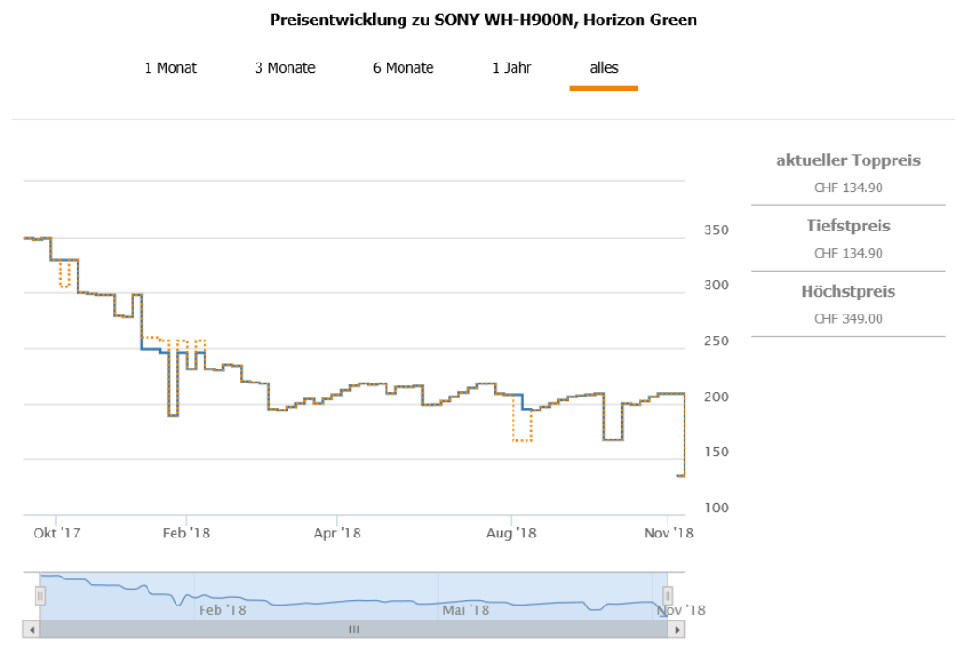This screenshot has width=956, height=655.
Task: Click the navigator scrollbar left arrow
Action: 32,630
